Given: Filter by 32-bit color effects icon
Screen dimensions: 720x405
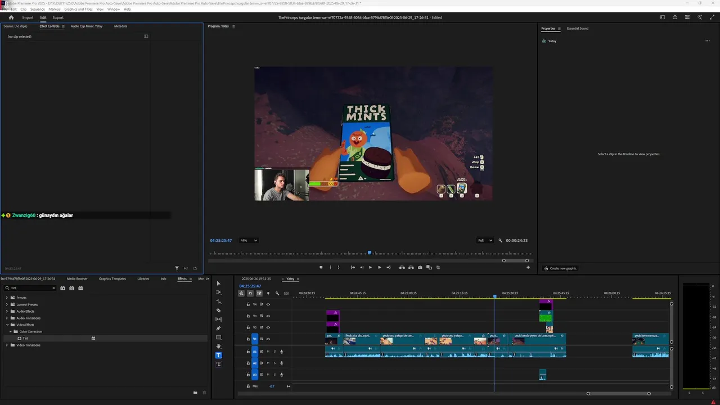Looking at the screenshot, I should coord(71,288).
